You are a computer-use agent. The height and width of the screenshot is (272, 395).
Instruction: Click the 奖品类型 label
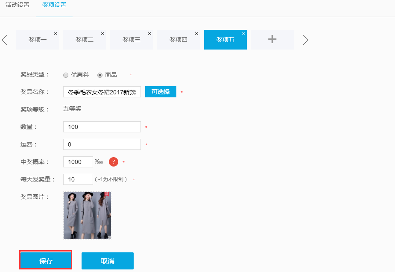coord(35,75)
